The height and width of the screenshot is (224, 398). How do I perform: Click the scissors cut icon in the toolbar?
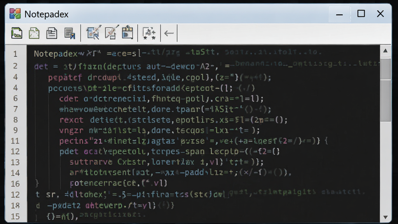(x=94, y=33)
